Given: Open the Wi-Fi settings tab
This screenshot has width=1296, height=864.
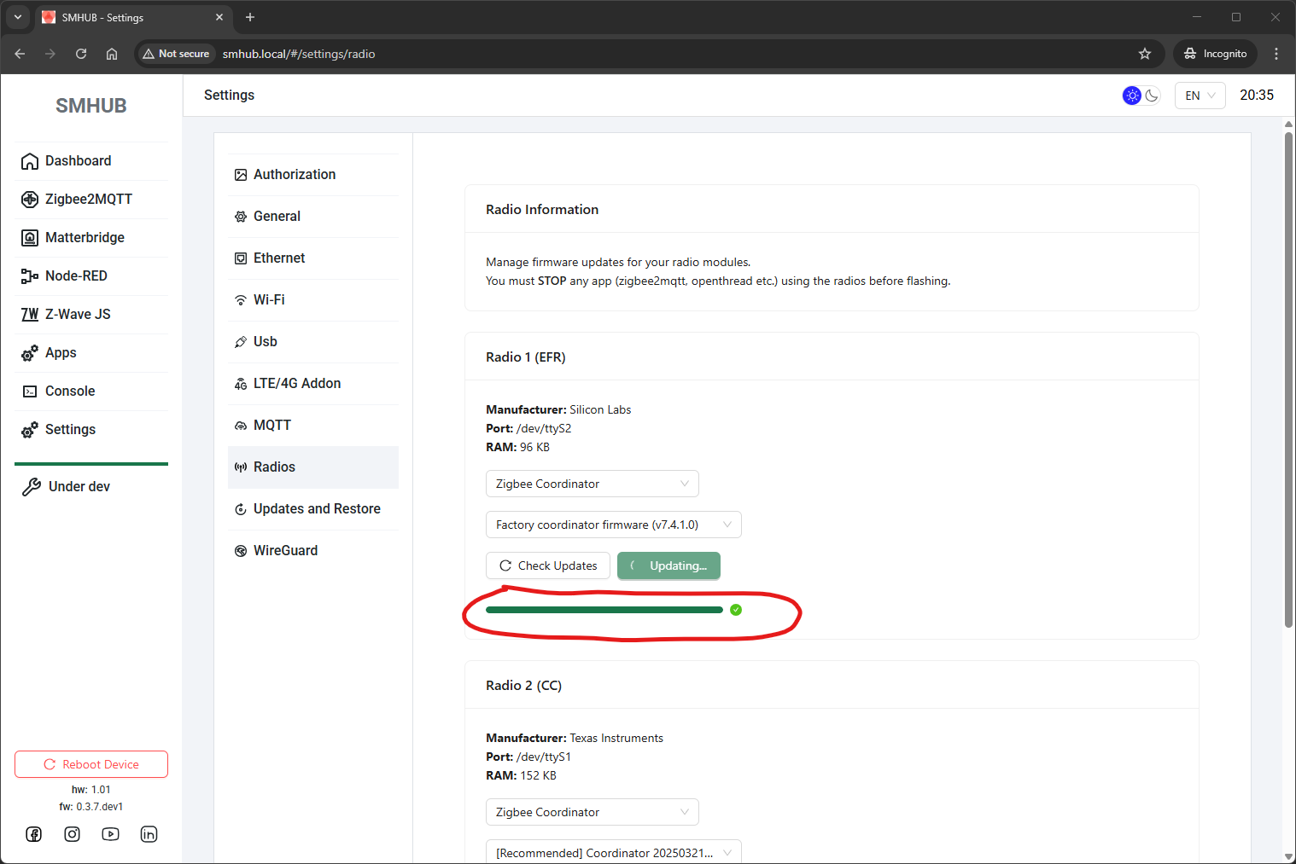Looking at the screenshot, I should [x=269, y=299].
